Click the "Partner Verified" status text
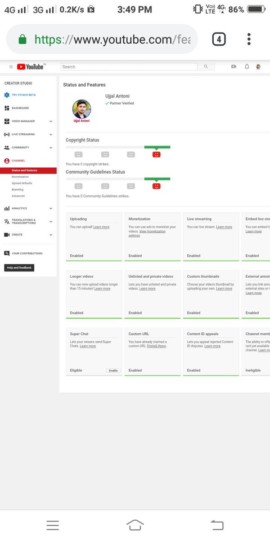The width and height of the screenshot is (270, 541). click(x=121, y=103)
